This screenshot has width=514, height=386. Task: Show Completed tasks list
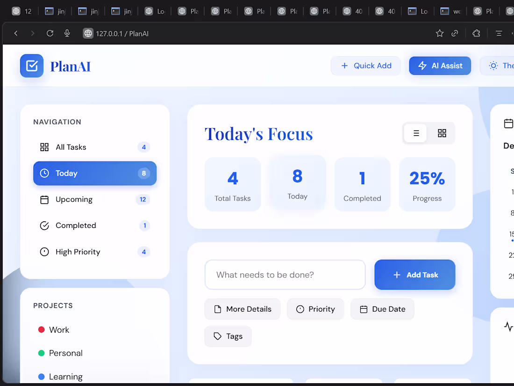pos(95,226)
